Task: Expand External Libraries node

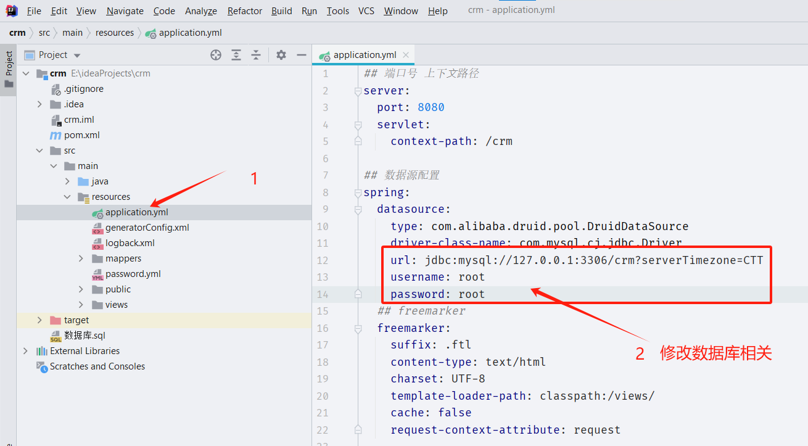Action: point(25,351)
